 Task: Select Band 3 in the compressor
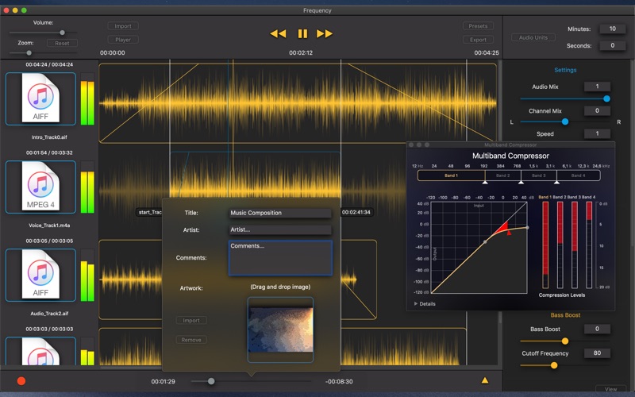pyautogui.click(x=539, y=175)
